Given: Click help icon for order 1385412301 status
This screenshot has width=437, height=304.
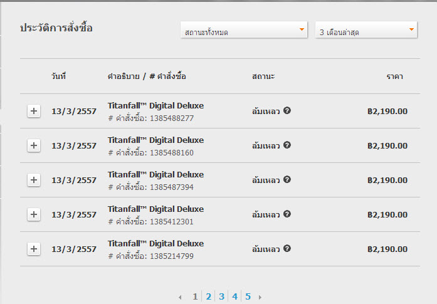Looking at the screenshot, I should coord(287,214).
